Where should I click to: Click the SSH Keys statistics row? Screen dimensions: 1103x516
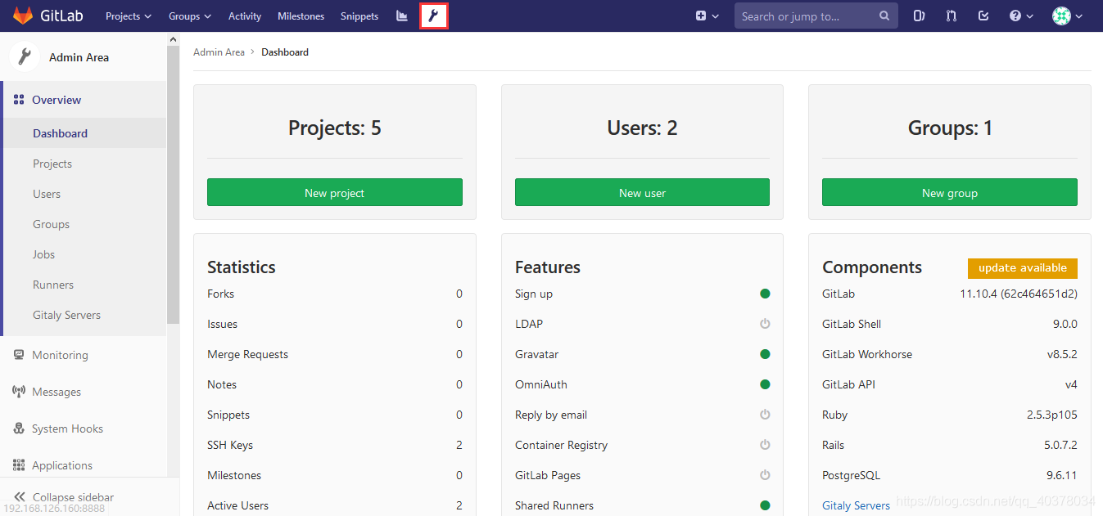(334, 445)
